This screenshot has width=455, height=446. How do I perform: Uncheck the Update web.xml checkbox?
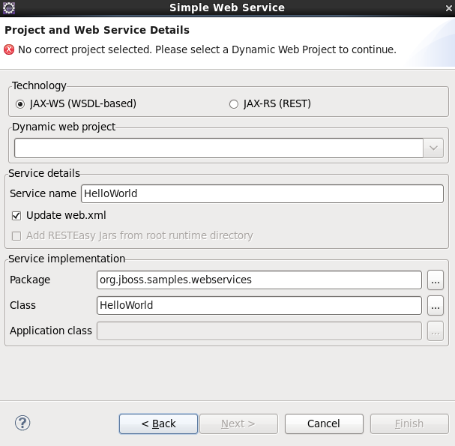tap(16, 215)
